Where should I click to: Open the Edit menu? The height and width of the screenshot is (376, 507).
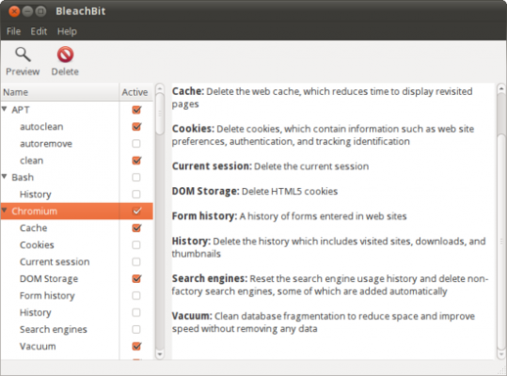coord(39,31)
